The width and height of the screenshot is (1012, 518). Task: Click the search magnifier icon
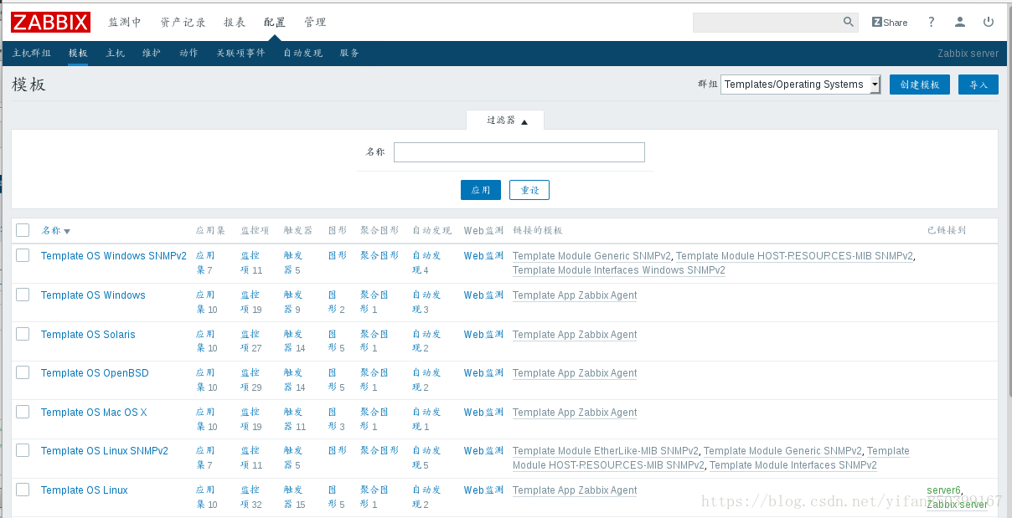pos(849,22)
